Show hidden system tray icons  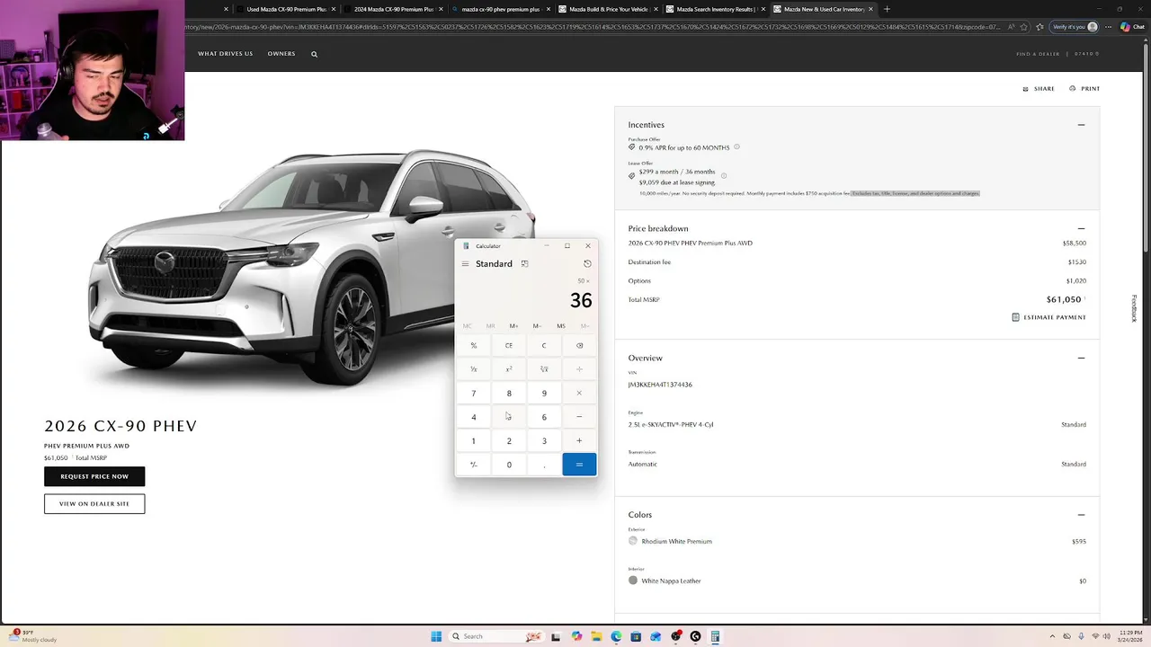[1053, 636]
